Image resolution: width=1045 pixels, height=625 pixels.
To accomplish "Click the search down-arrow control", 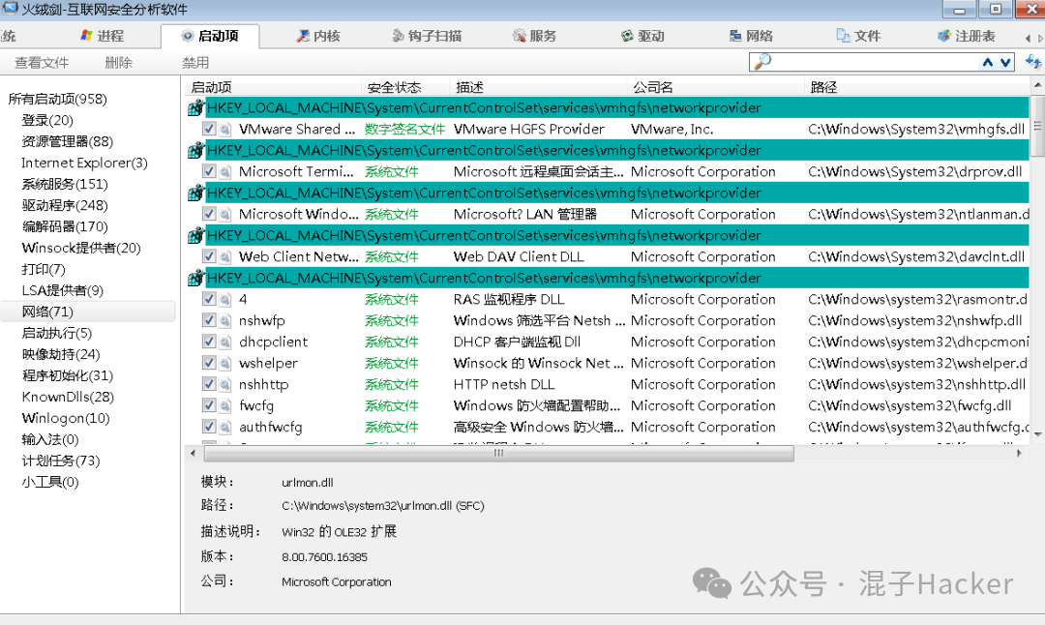I will click(1003, 61).
